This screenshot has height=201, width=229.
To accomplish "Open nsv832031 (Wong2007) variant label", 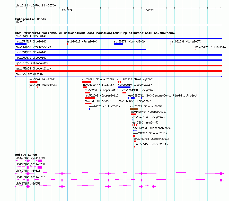I will tap(186, 41).
